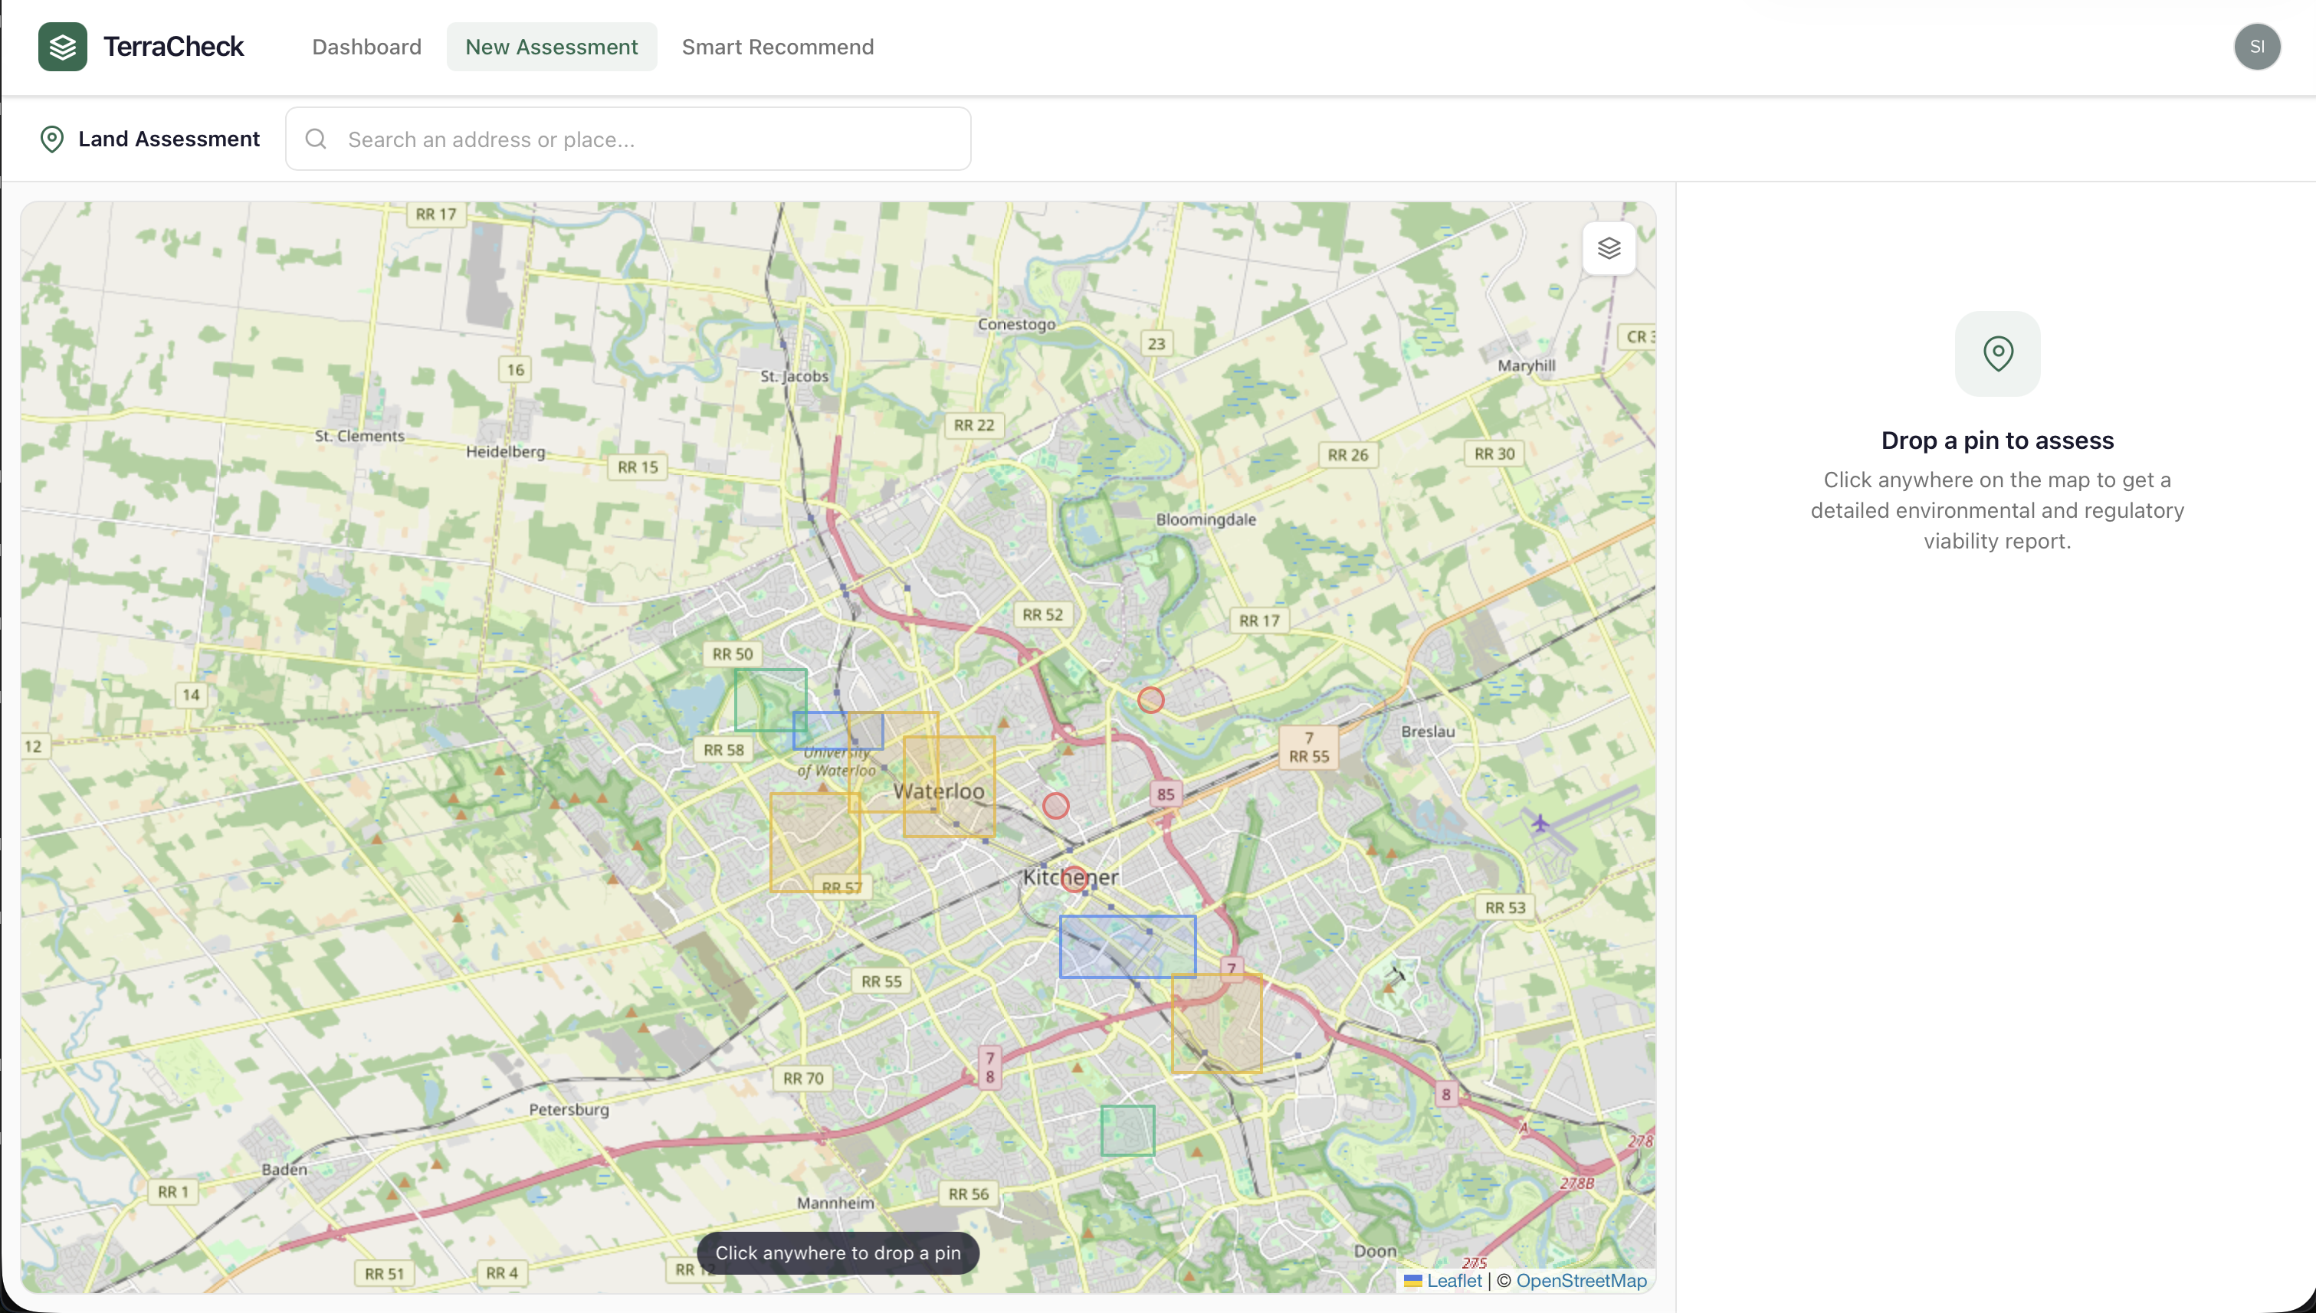The width and height of the screenshot is (2316, 1313).
Task: Open the Dashboard tab
Action: [x=366, y=47]
